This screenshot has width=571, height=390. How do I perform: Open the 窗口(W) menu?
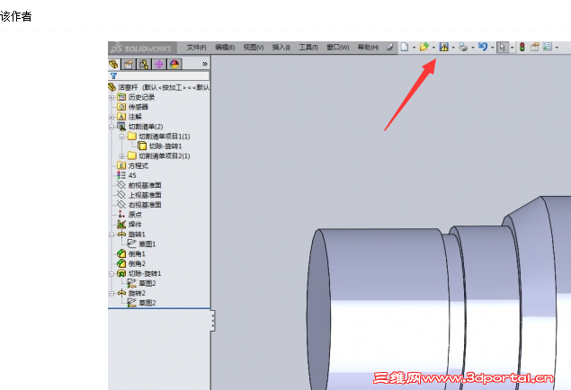(x=338, y=48)
